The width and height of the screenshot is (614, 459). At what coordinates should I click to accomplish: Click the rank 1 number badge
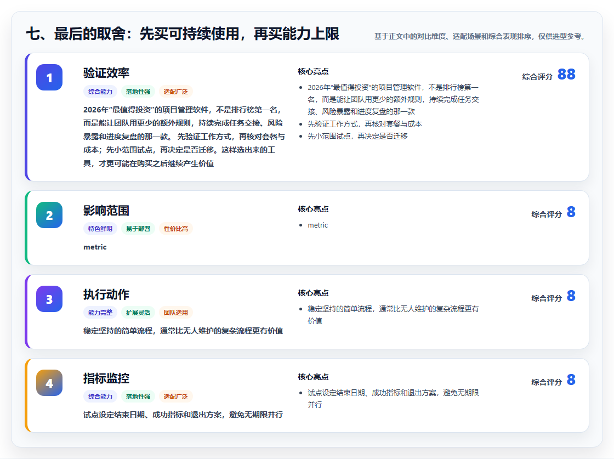point(49,77)
